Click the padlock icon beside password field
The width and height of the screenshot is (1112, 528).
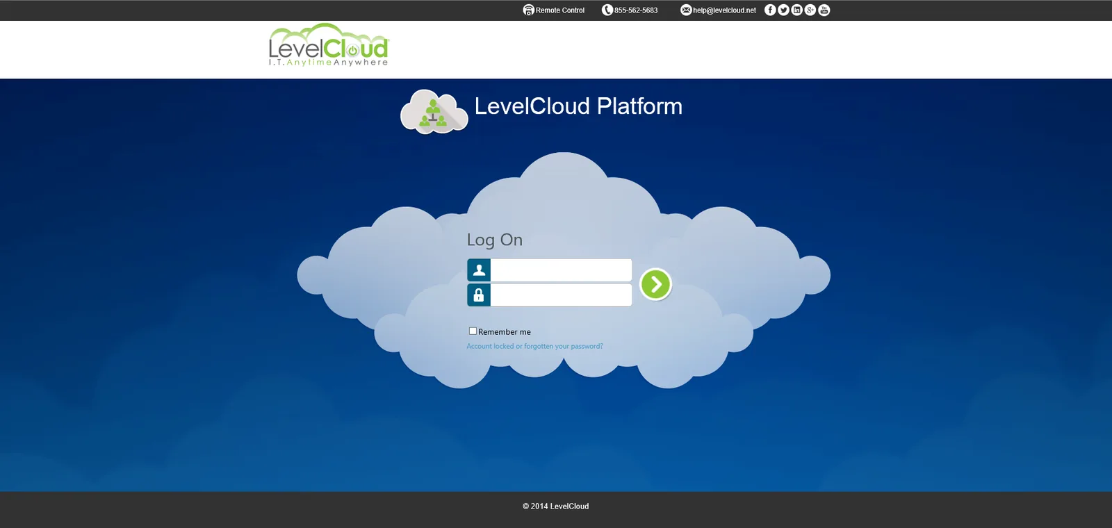(x=479, y=295)
